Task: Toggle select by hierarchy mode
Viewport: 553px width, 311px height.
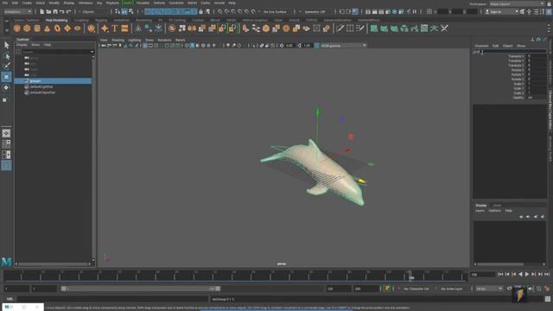Action: pos(118,11)
